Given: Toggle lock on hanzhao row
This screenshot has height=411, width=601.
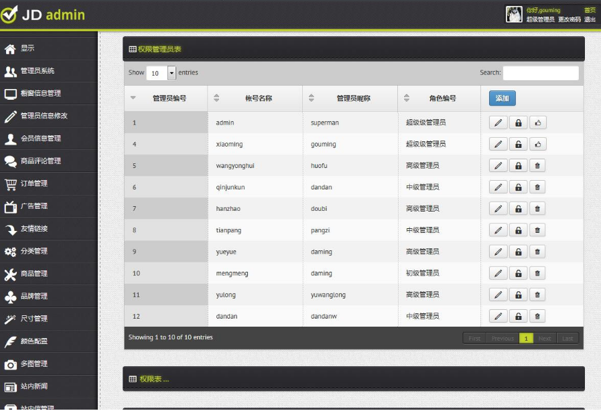Looking at the screenshot, I should (518, 208).
